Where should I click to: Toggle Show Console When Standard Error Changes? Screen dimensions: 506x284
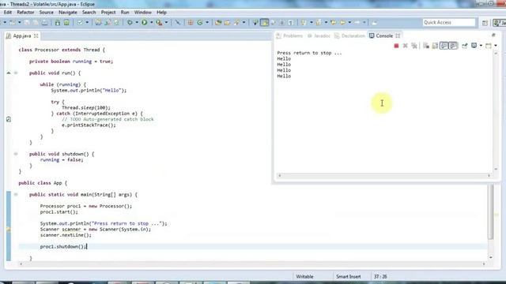453,46
